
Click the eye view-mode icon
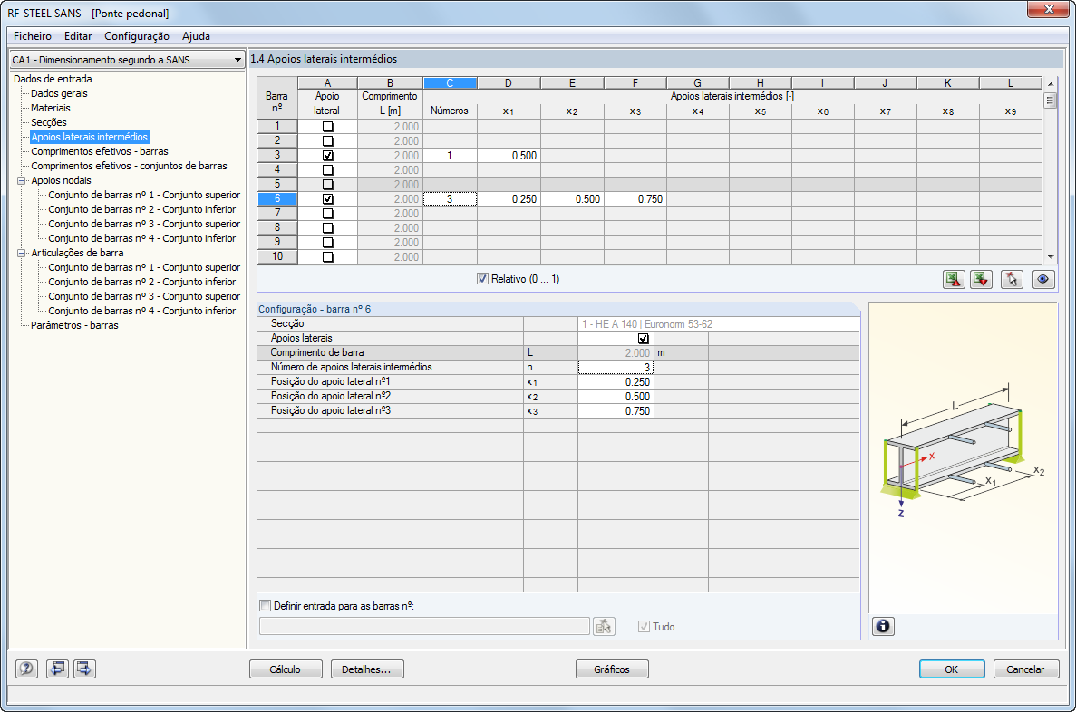[x=1043, y=279]
